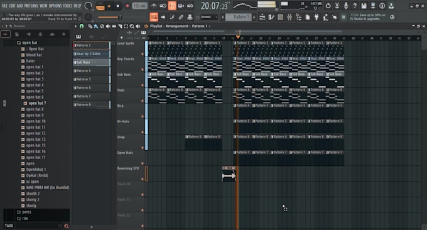Toggle the metronome icon
427x230 pixels.
point(154,6)
